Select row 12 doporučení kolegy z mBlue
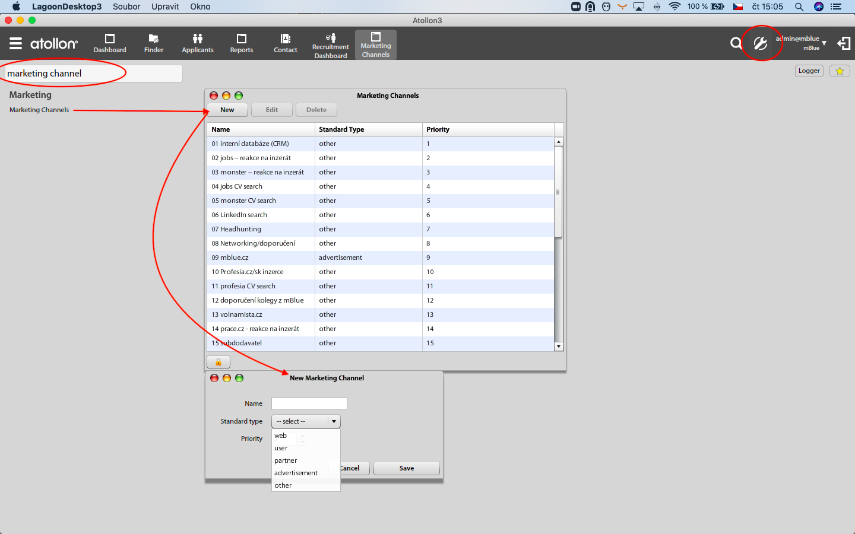This screenshot has height=534, width=855. [381, 300]
